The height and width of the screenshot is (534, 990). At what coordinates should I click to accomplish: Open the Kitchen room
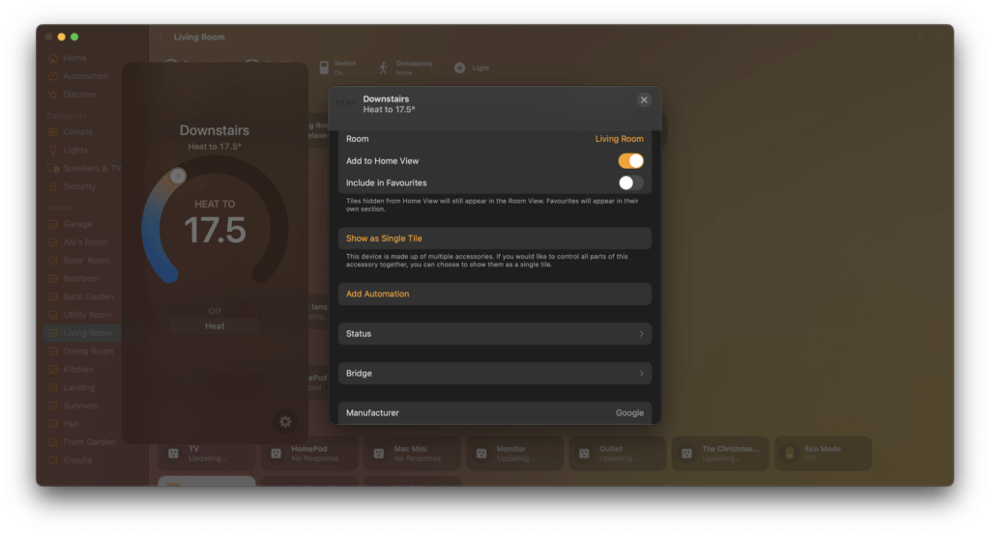71,370
